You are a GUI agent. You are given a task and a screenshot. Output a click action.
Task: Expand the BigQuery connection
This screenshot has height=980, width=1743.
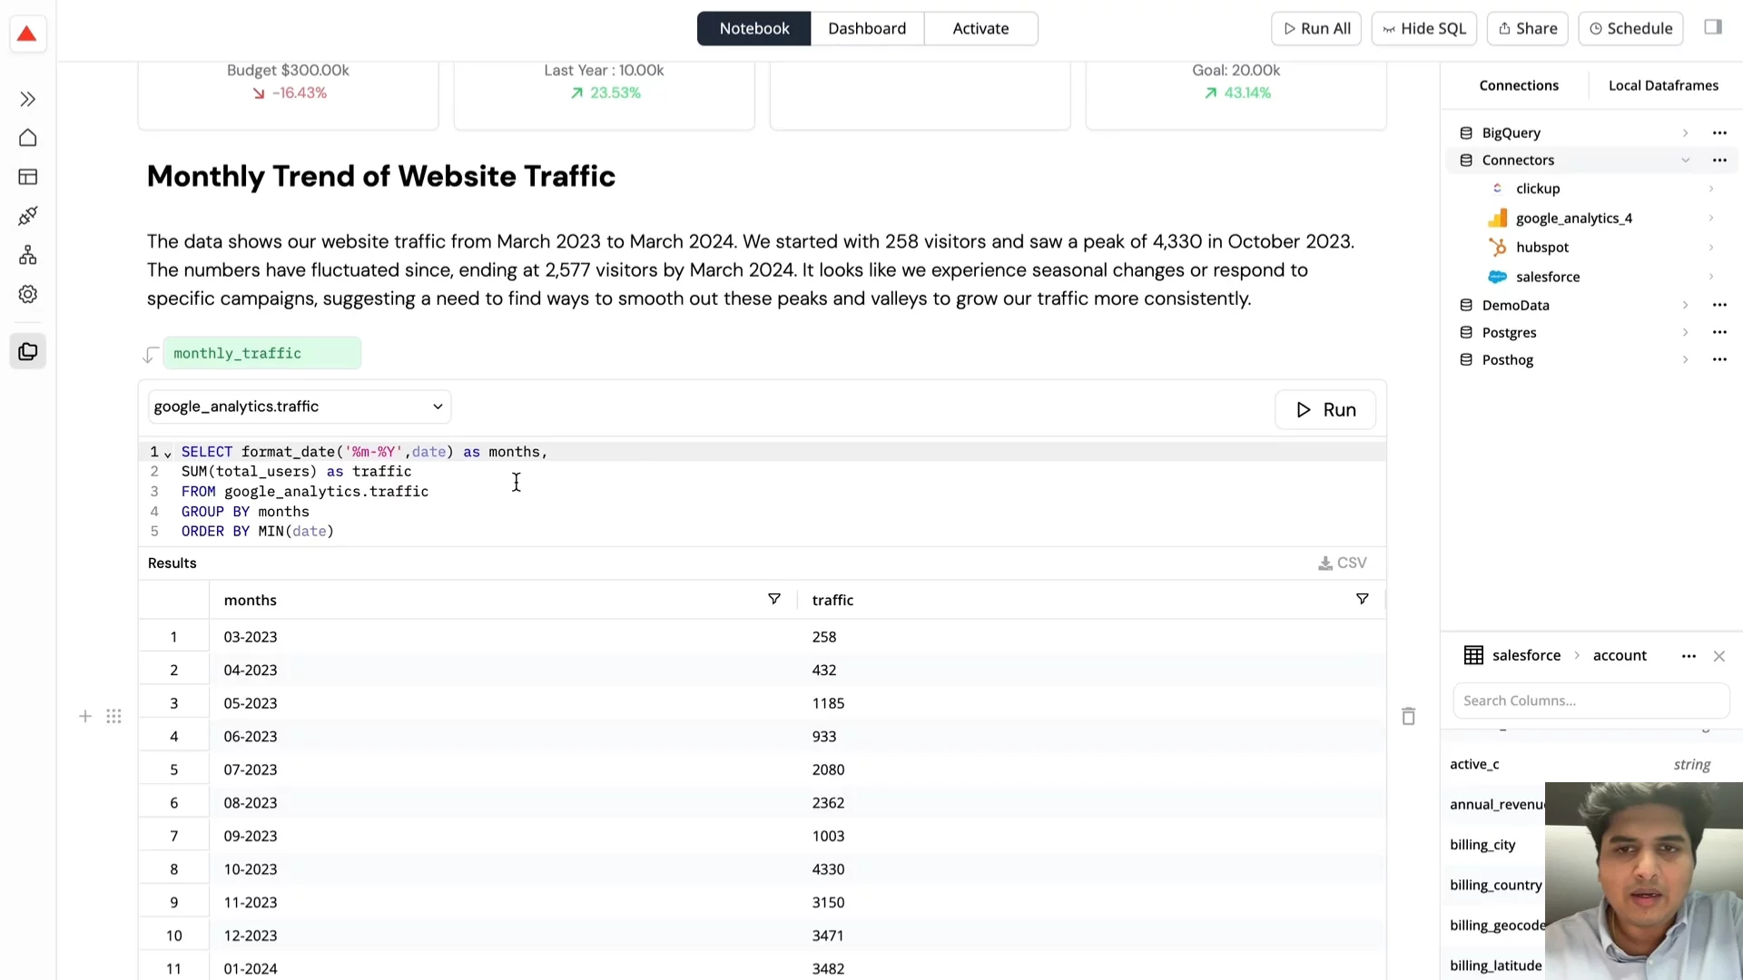tap(1685, 133)
